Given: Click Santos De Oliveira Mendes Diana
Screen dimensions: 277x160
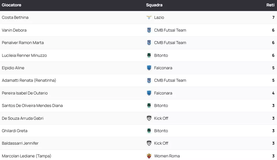Looking at the screenshot, I should coord(32,106).
